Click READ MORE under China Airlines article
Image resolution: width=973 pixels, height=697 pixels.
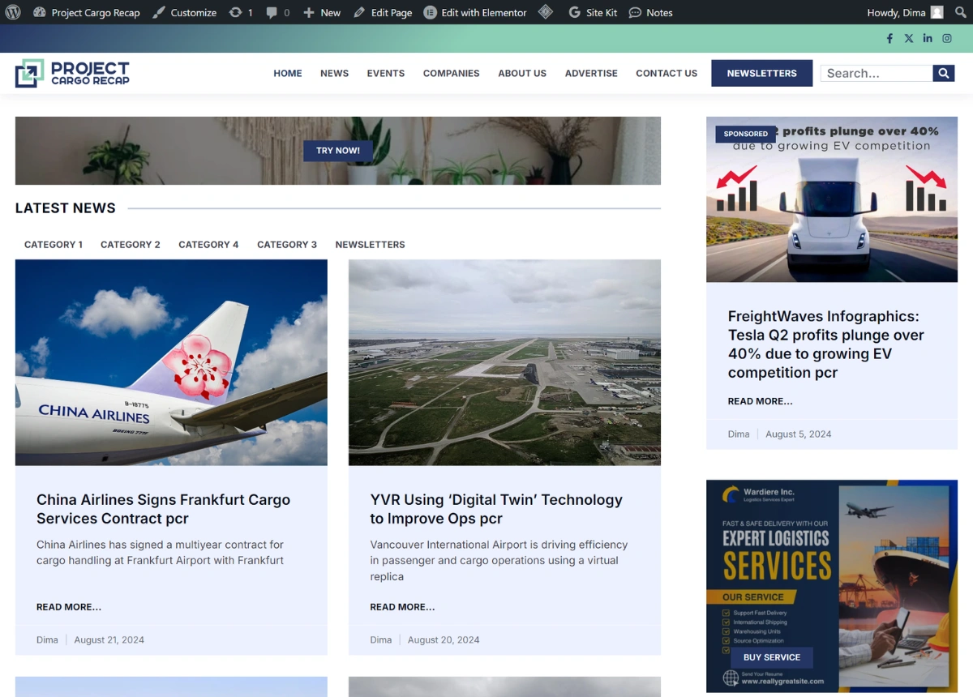pos(69,607)
